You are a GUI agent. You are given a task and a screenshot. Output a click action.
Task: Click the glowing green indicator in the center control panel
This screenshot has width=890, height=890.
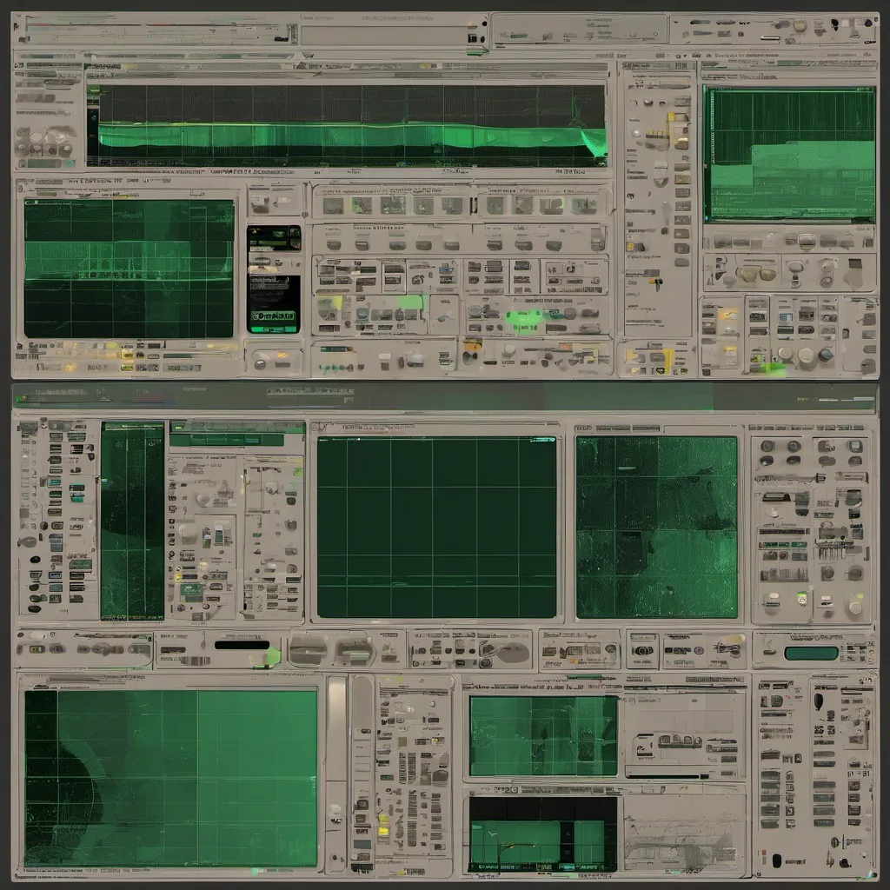[x=523, y=319]
